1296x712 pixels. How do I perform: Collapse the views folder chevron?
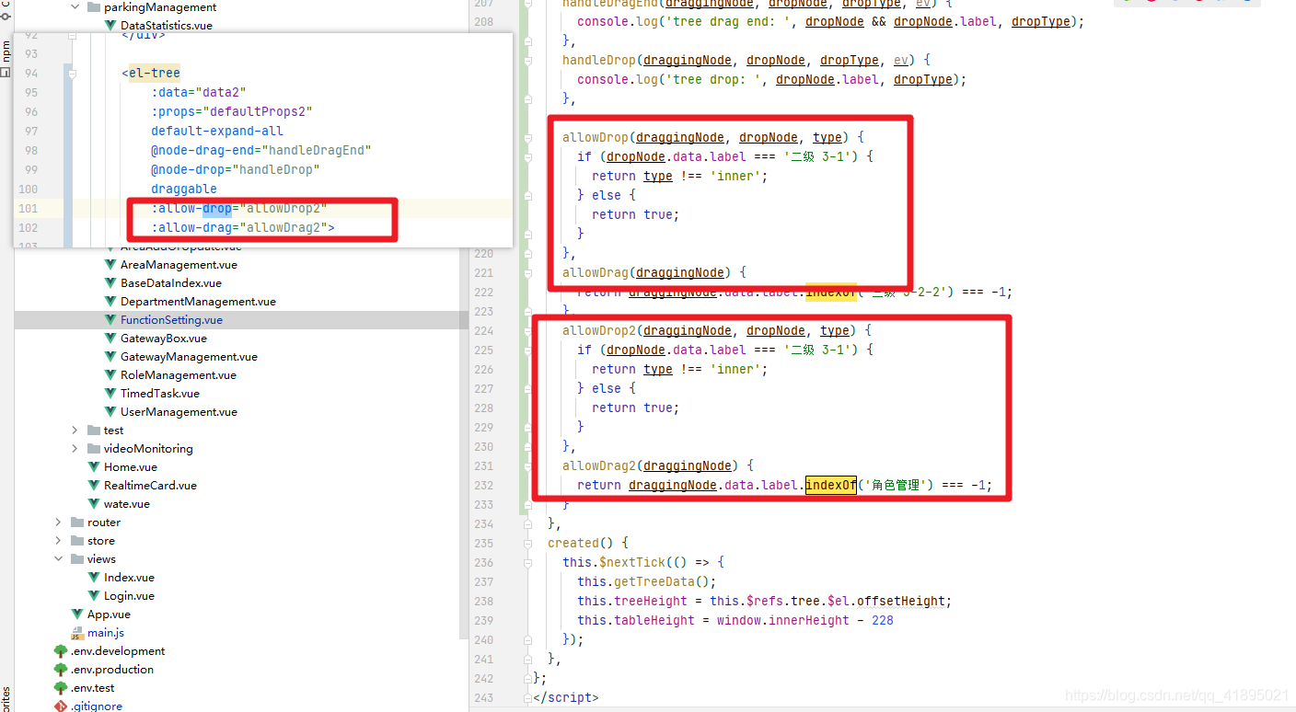click(58, 559)
